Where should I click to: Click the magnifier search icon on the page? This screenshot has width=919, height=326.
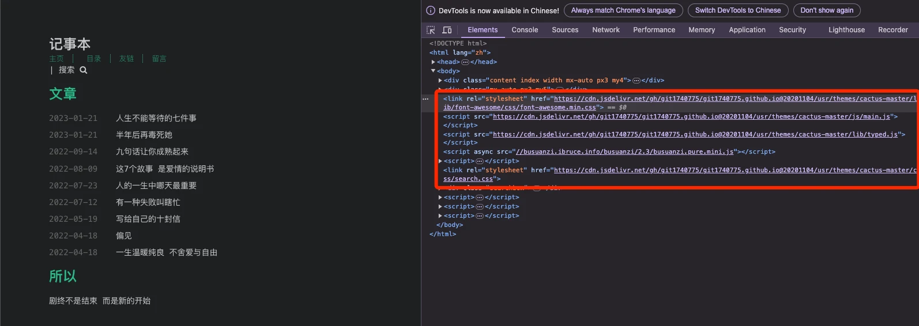tap(84, 70)
